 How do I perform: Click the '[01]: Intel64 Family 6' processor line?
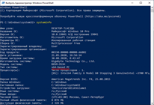point(100,73)
